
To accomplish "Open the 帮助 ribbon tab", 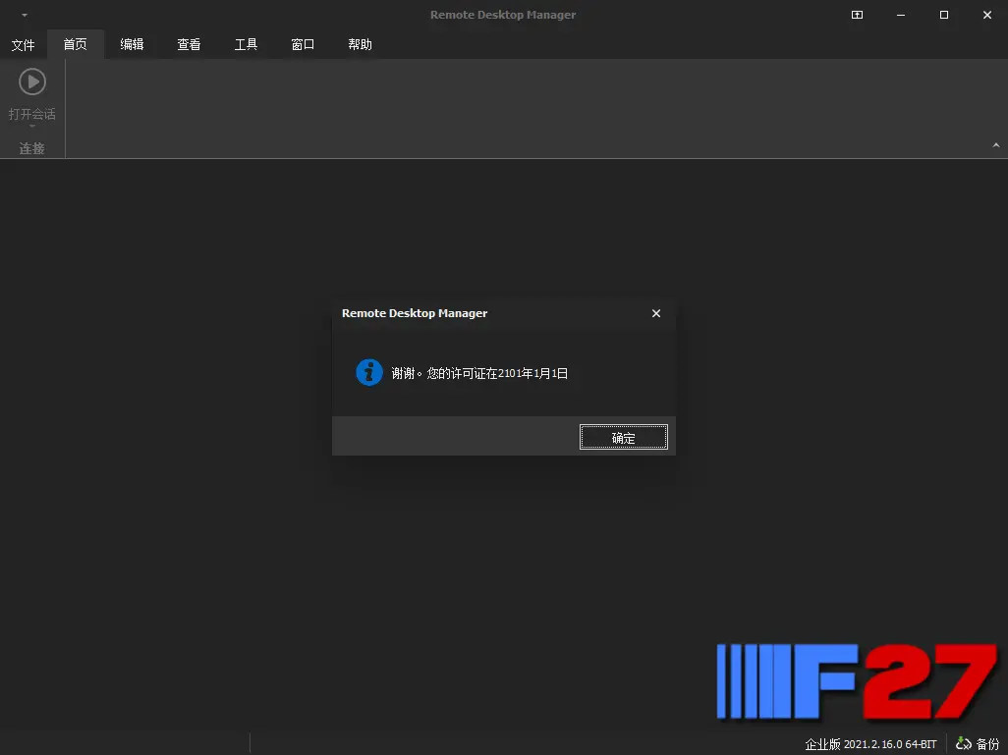I will click(x=360, y=44).
